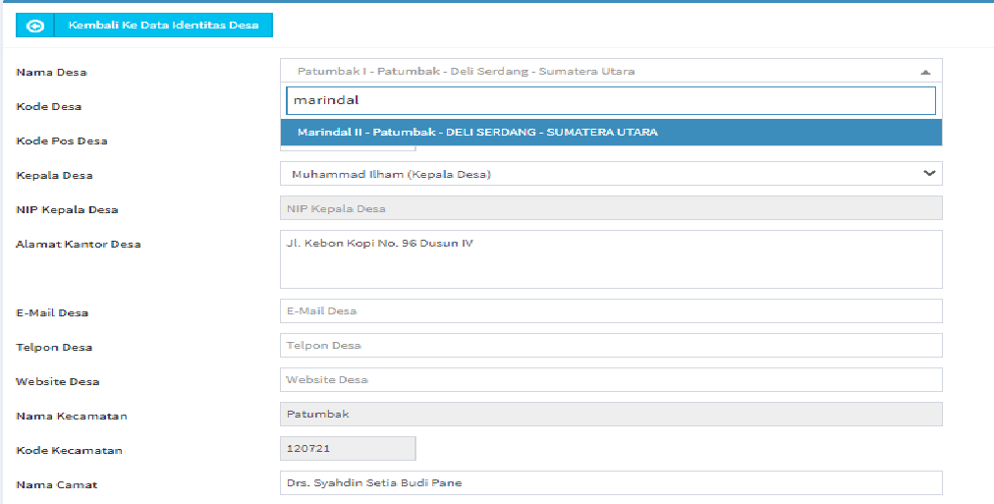994x504 pixels.
Task: Click the Kode Kecamatan label
Action: tap(69, 450)
